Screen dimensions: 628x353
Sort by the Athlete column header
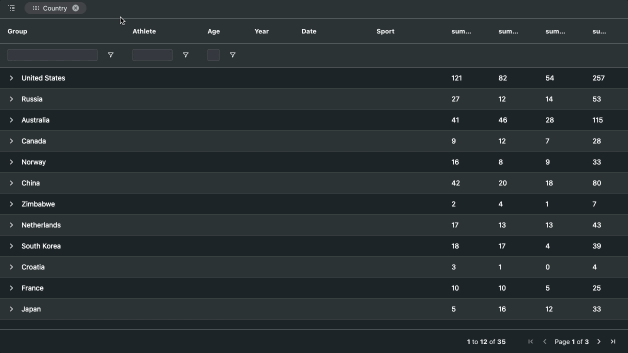[144, 31]
